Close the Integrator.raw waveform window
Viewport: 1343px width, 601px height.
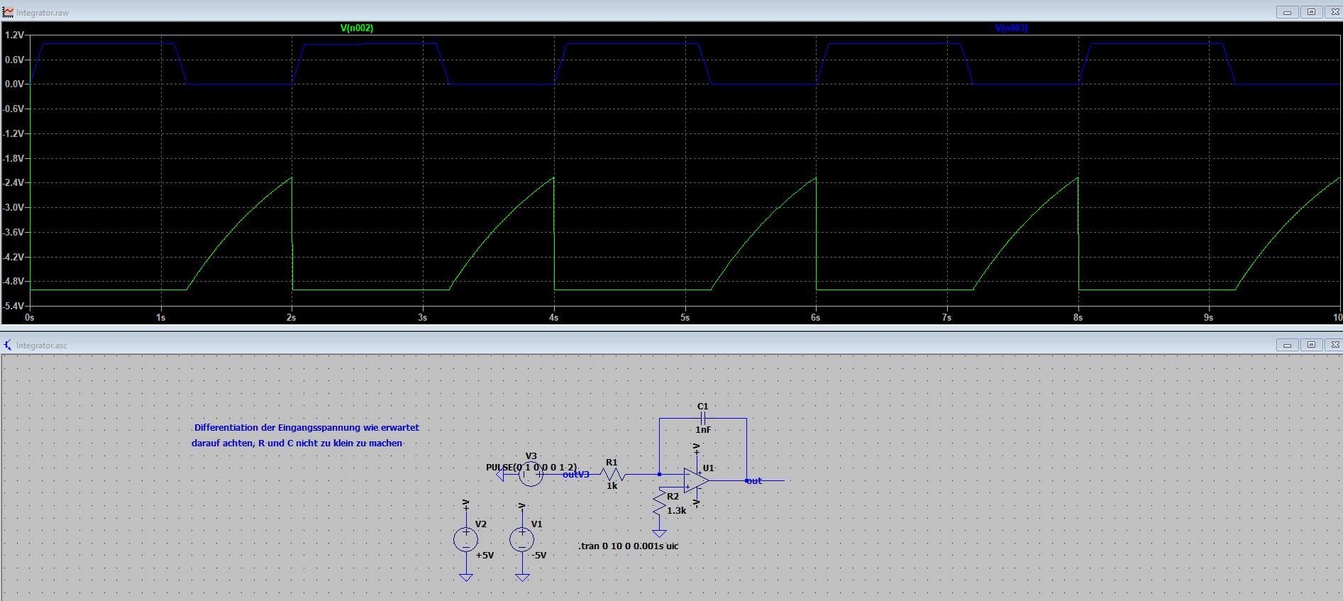1334,12
